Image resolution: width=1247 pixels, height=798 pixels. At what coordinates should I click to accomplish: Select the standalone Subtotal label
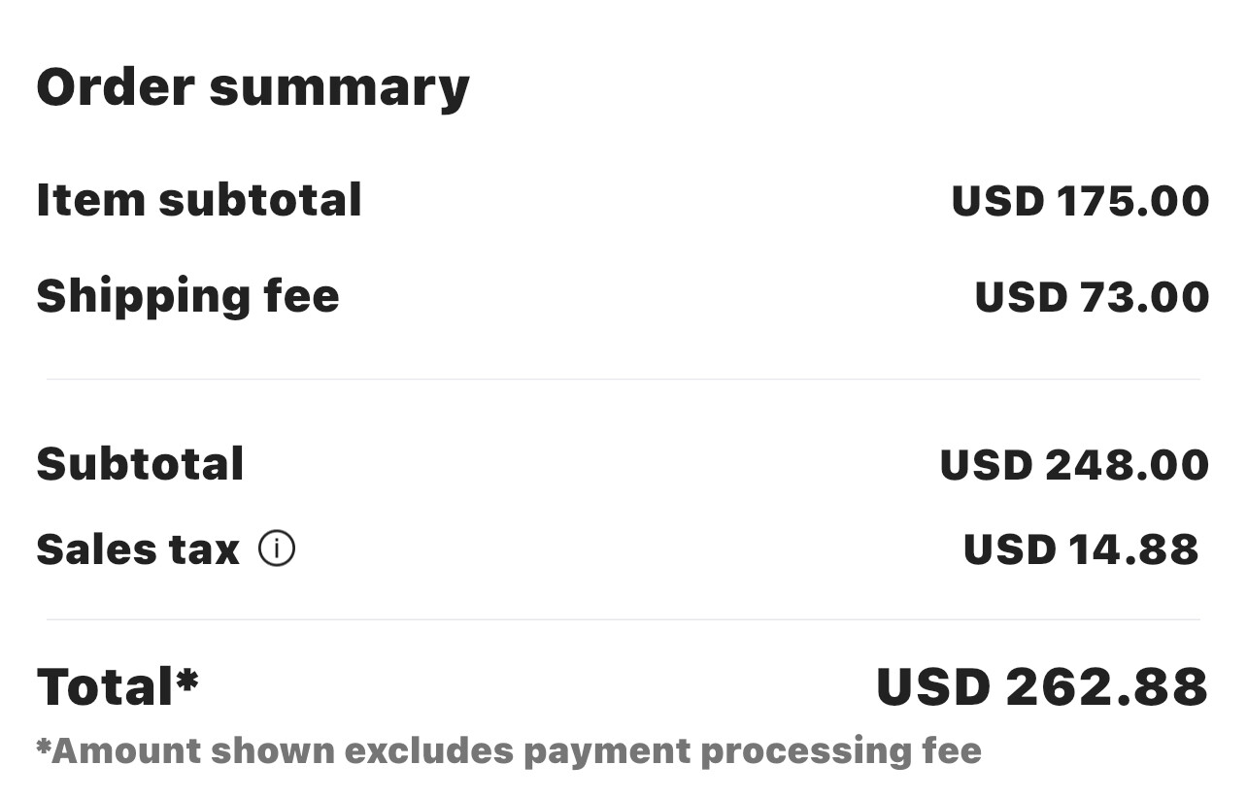click(140, 464)
